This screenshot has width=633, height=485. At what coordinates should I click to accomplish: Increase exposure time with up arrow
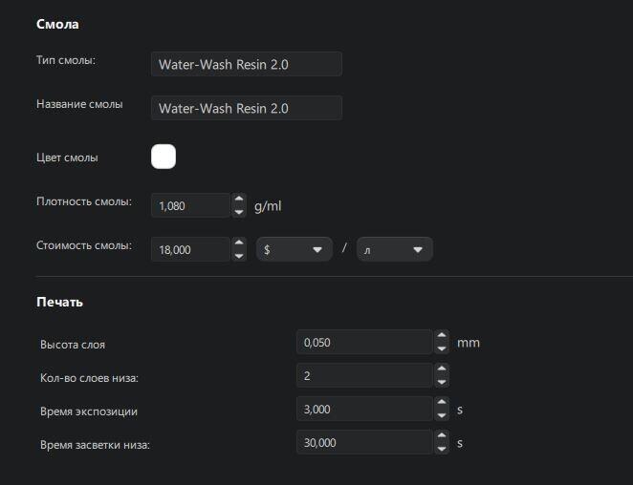click(441, 403)
